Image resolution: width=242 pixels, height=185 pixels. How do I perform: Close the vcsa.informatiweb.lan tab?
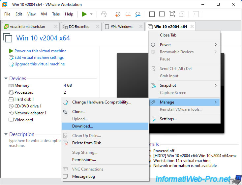[x=56, y=27]
